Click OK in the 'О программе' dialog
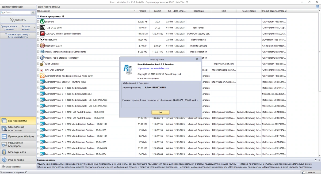 [x=160, y=112]
